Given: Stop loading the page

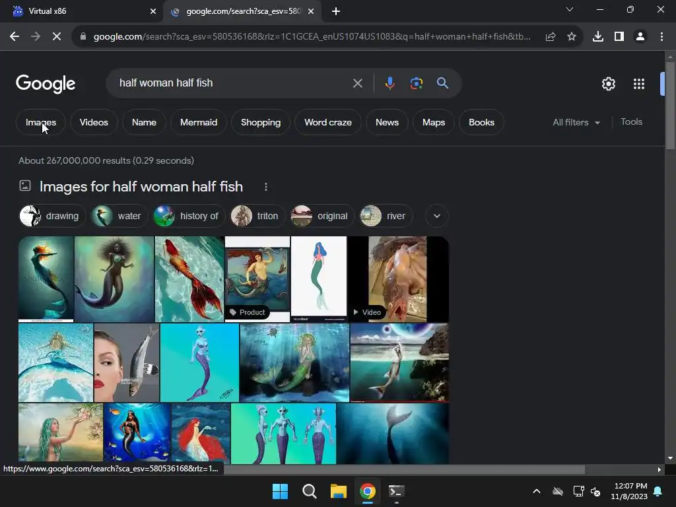Looking at the screenshot, I should [57, 37].
